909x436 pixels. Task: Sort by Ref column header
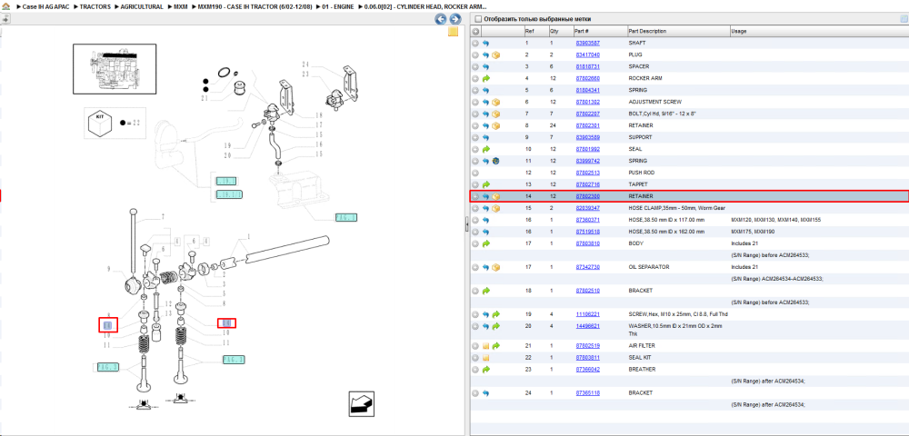tap(535, 31)
